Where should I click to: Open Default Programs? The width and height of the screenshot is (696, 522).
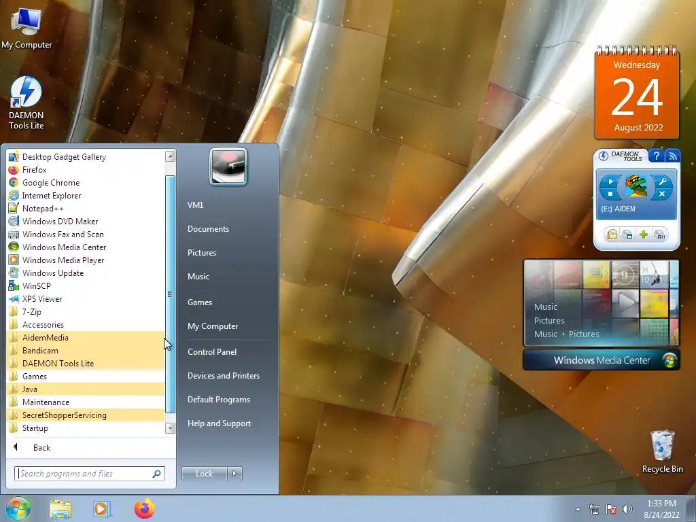[219, 400]
